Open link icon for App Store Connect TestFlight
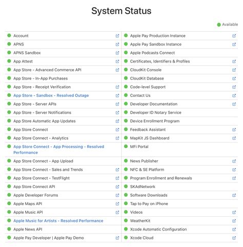Screen dimensions: 243x247 (117, 178)
